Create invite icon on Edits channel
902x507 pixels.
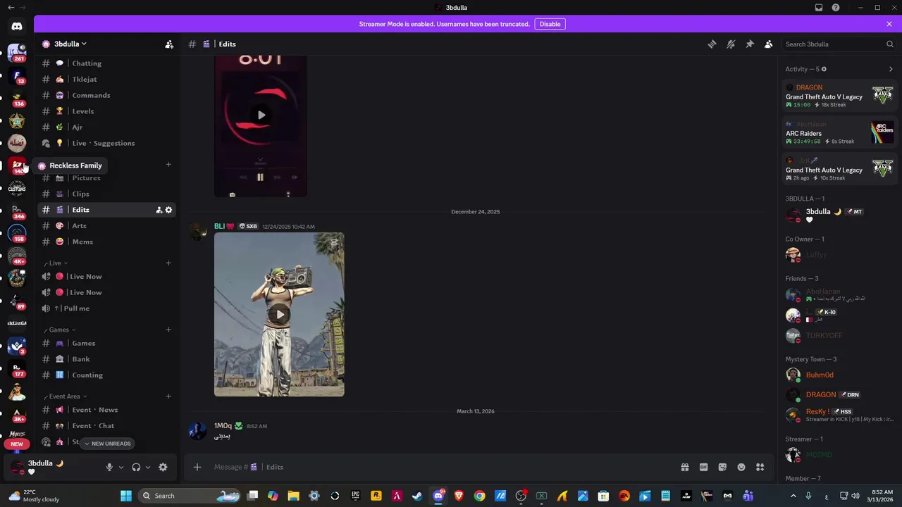point(159,210)
